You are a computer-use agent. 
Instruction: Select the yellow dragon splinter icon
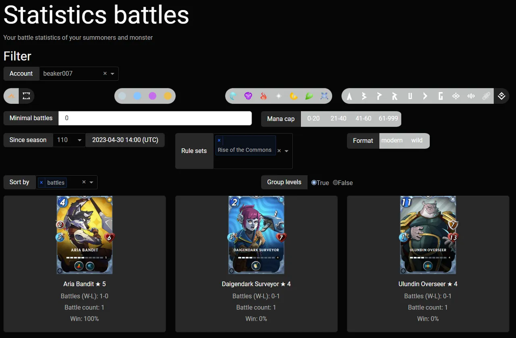point(294,96)
